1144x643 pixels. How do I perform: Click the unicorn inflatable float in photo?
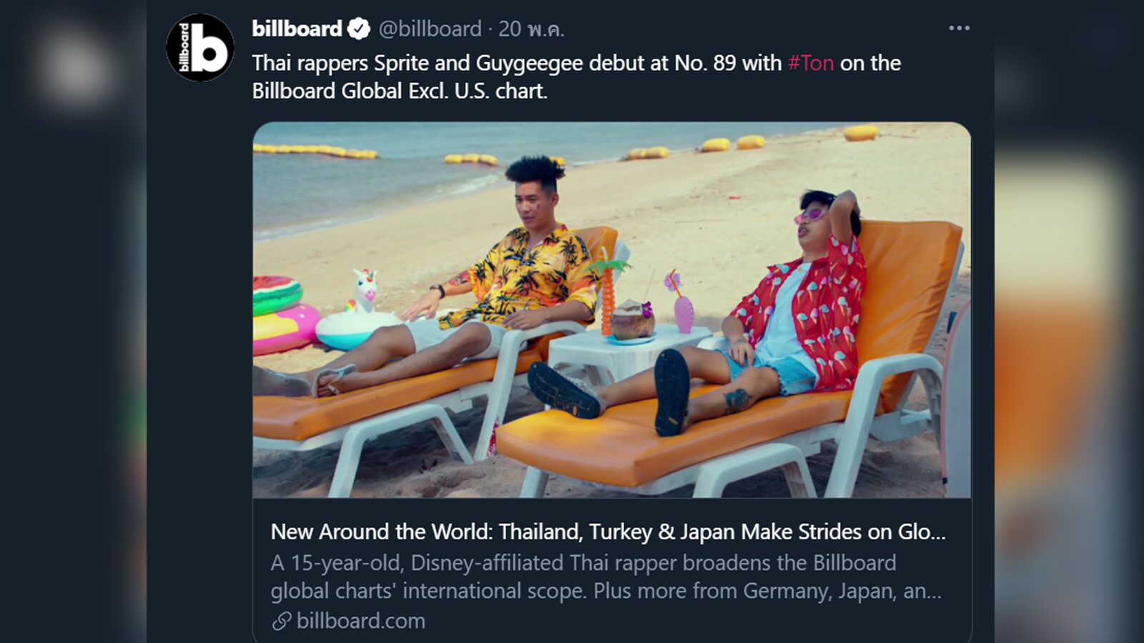click(x=357, y=314)
